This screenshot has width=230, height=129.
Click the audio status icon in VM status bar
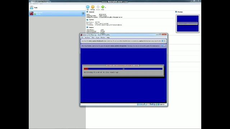[x=142, y=104]
